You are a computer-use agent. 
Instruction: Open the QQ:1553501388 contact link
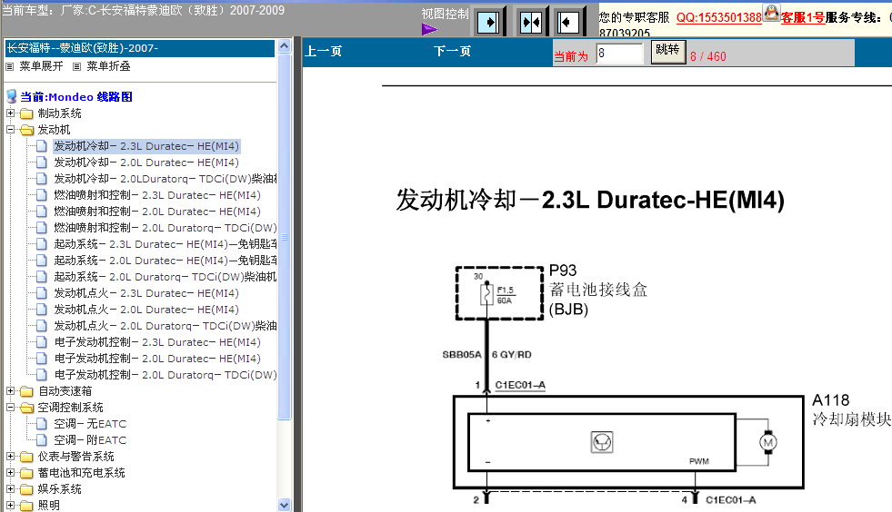click(719, 17)
